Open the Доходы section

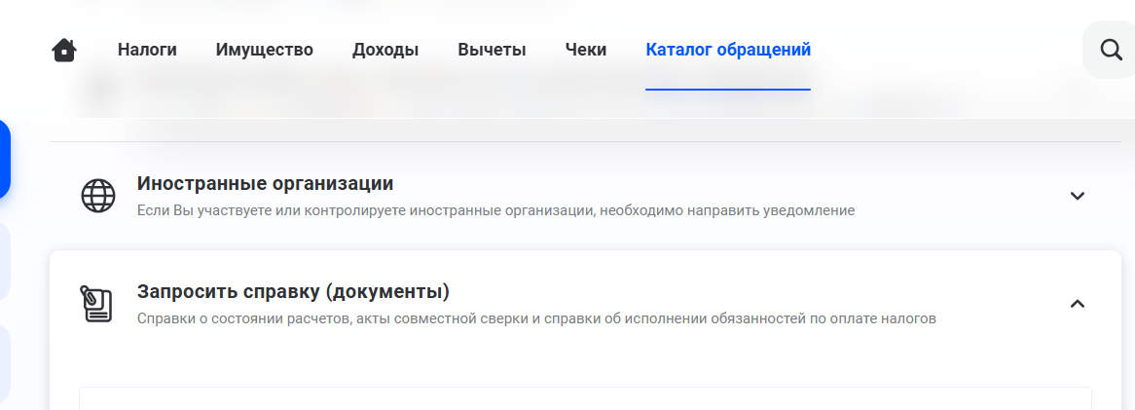(x=385, y=50)
